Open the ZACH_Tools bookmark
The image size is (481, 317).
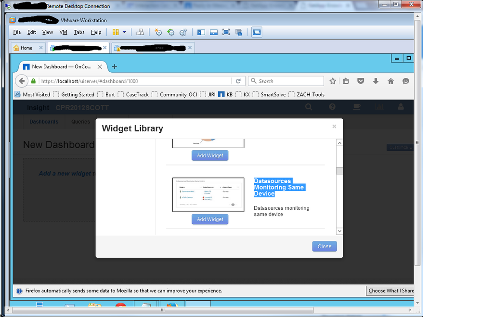tap(306, 94)
